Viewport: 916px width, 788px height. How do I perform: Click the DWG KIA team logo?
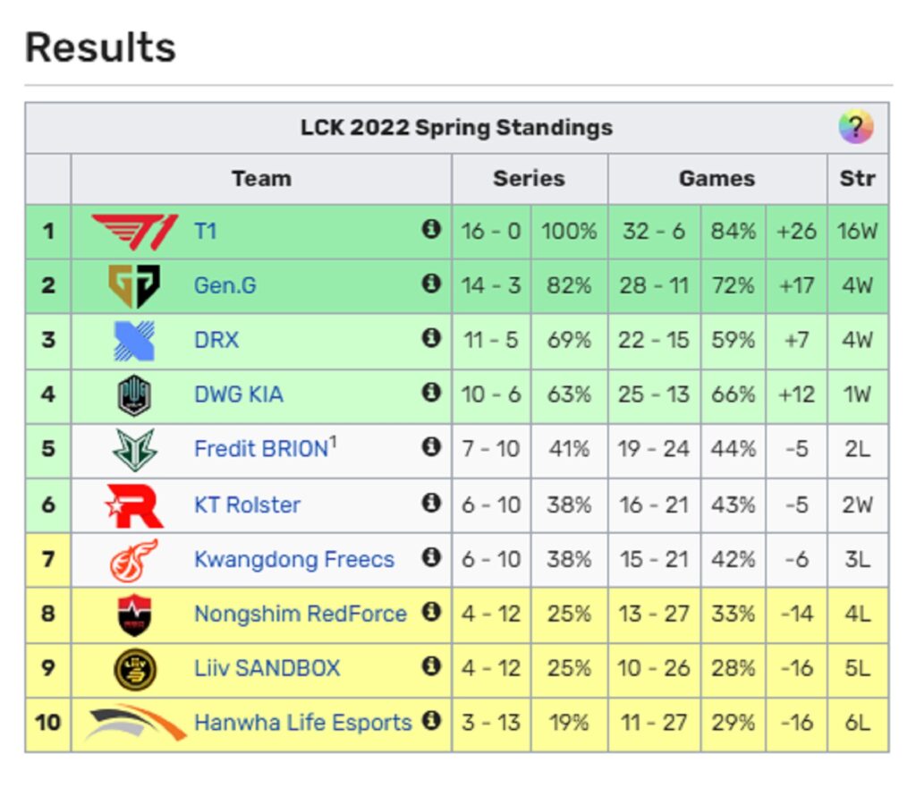134,395
